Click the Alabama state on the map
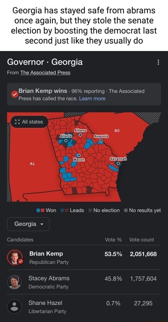168x322 pixels. pyautogui.click(x=32, y=164)
